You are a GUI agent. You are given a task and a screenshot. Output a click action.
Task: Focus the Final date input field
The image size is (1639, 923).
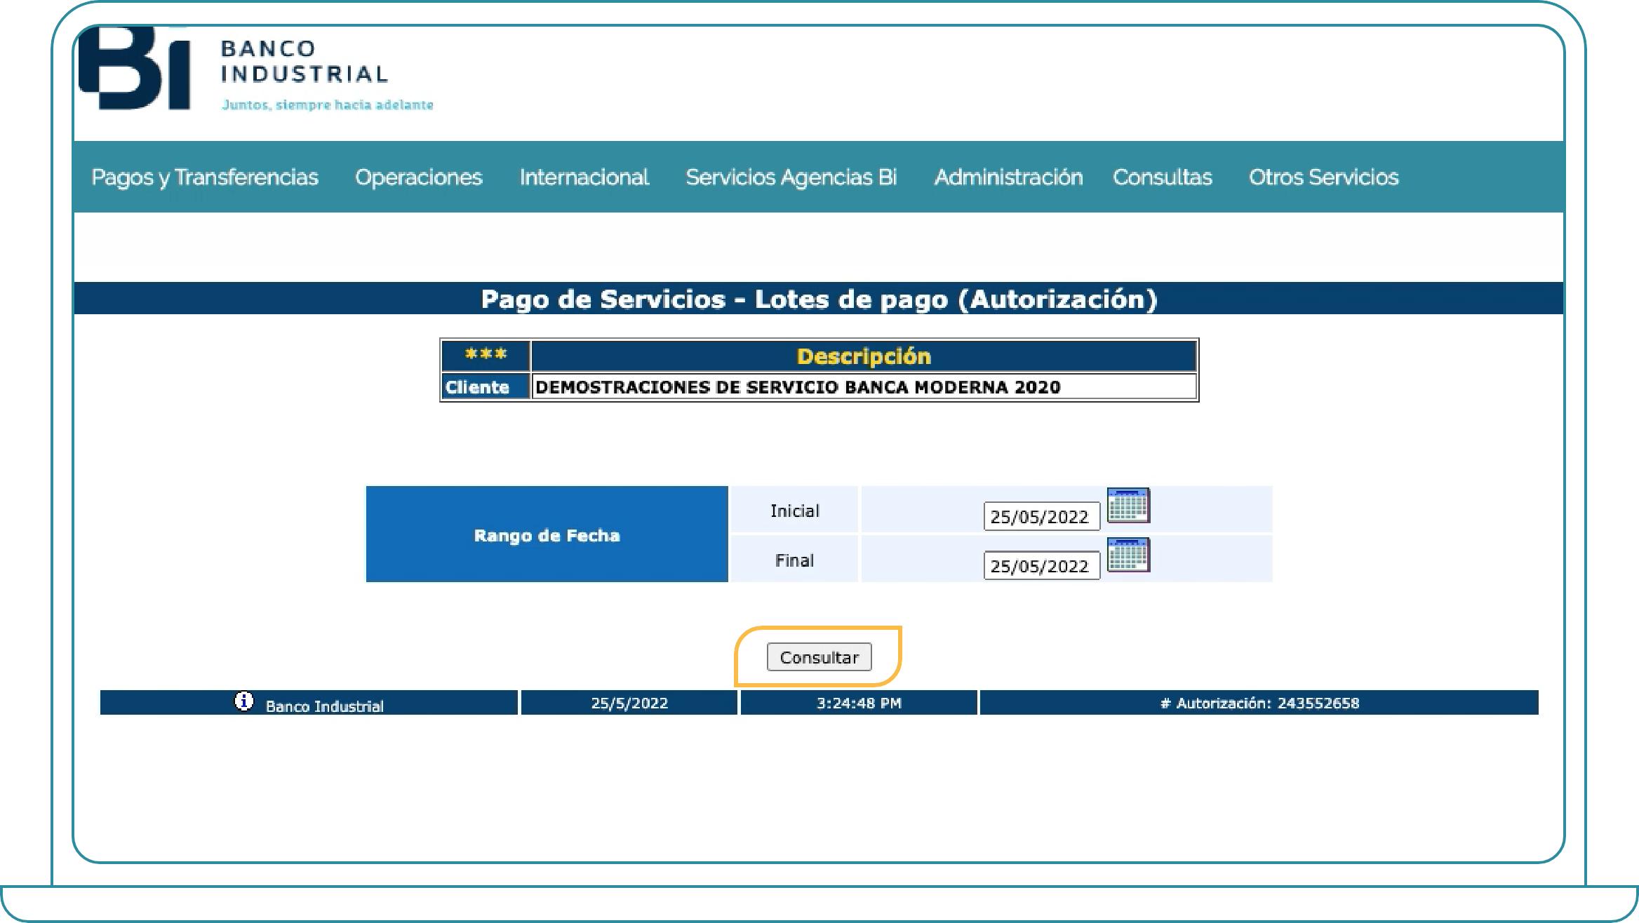click(x=1042, y=566)
